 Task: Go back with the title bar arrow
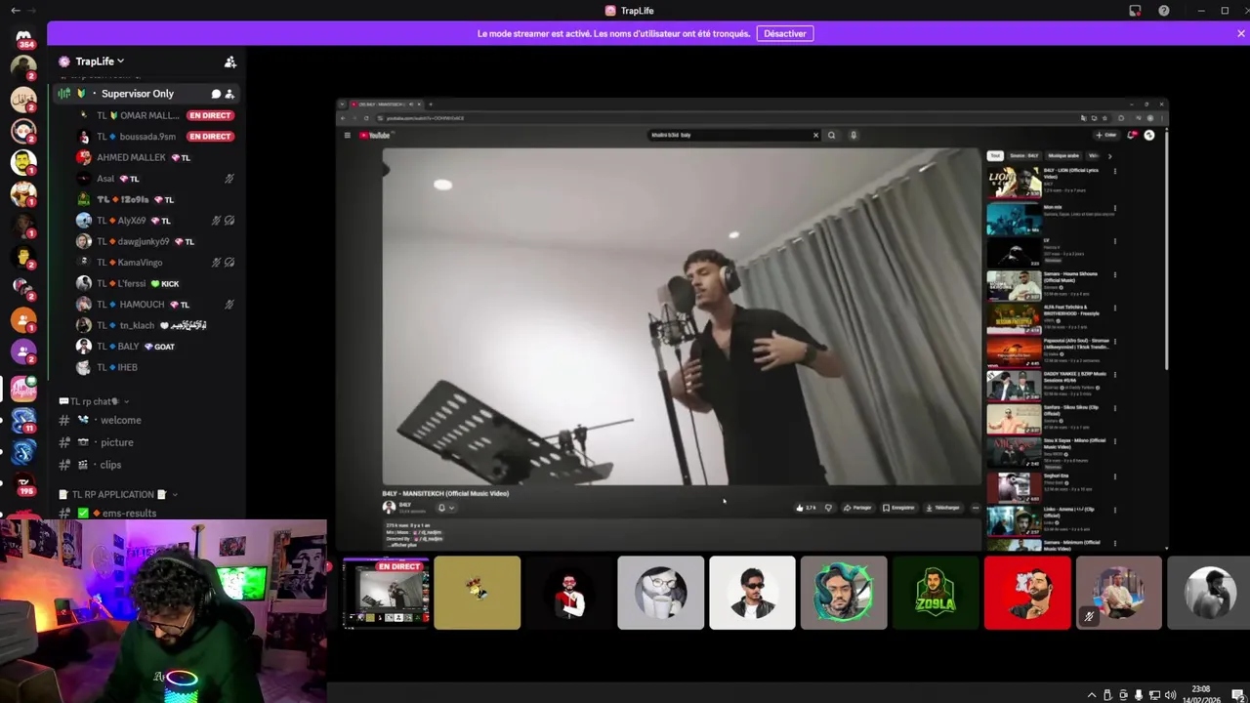coord(15,11)
